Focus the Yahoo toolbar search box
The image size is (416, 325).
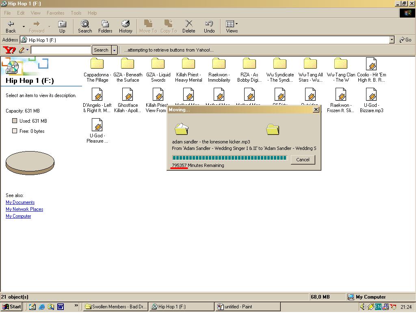pyautogui.click(x=61, y=50)
